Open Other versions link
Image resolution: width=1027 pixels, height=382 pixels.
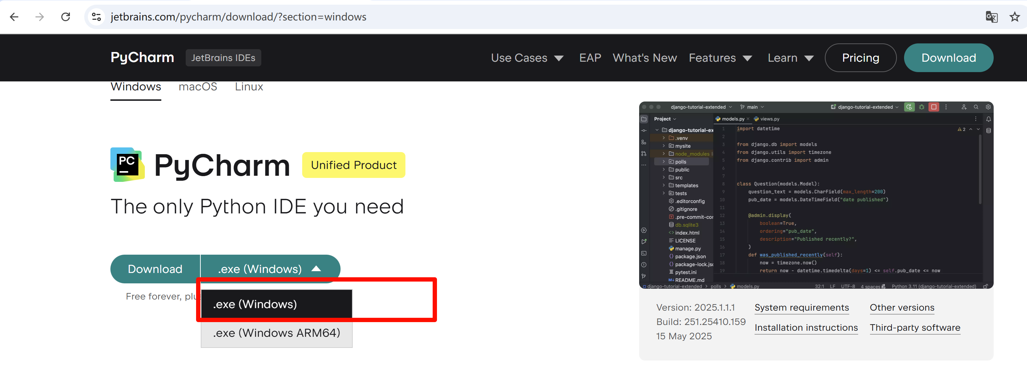click(902, 308)
